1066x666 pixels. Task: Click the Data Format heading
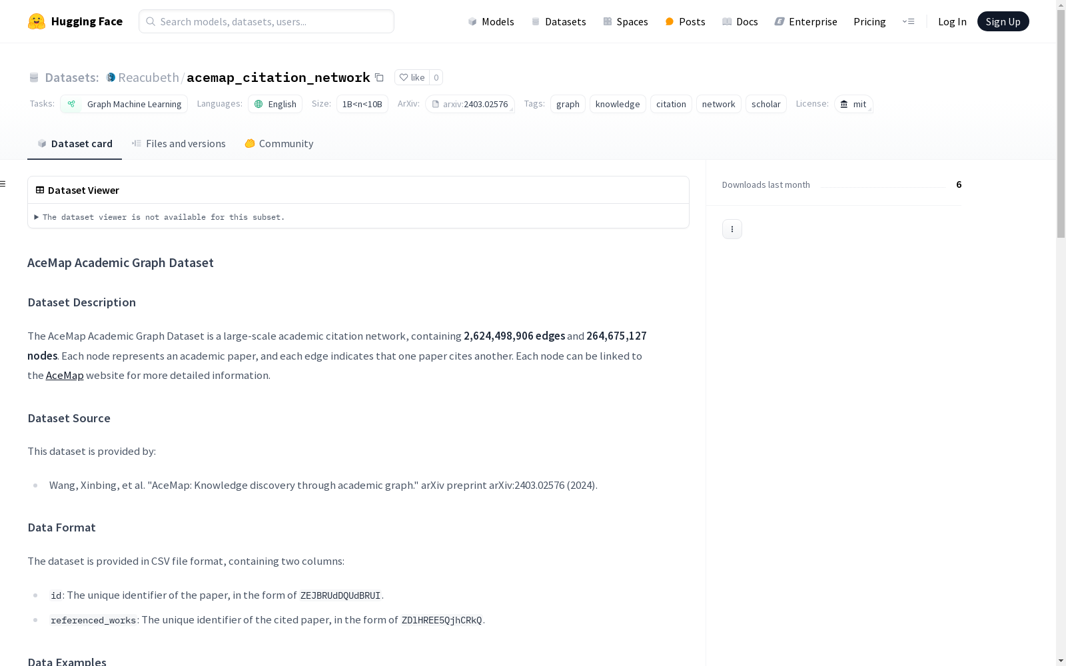point(62,527)
